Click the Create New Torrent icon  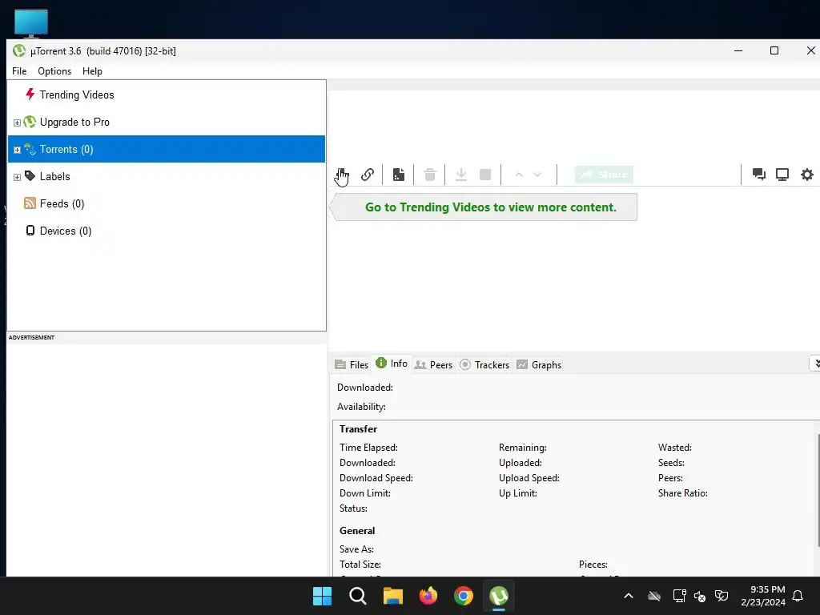pos(399,175)
